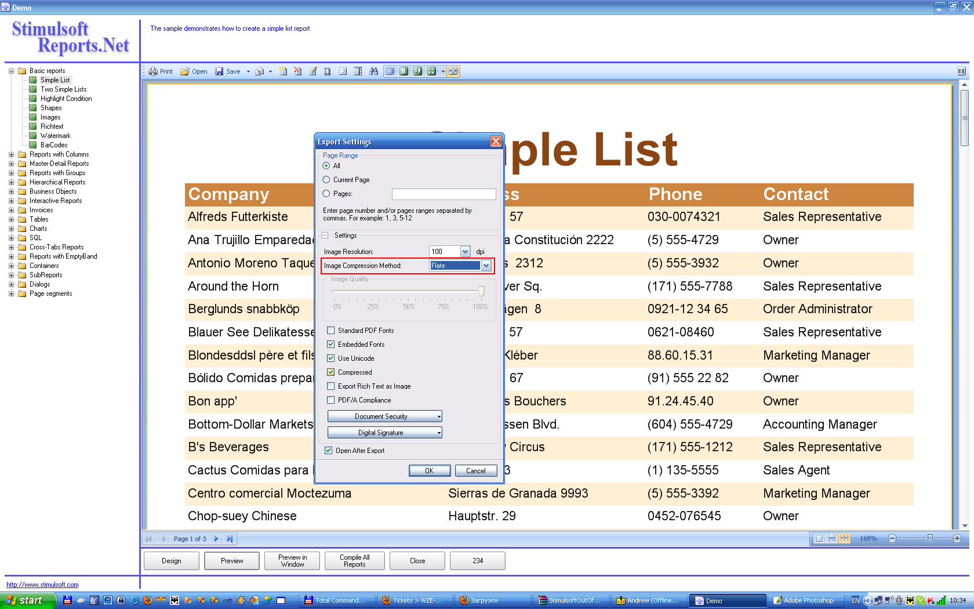The height and width of the screenshot is (609, 974).
Task: Click the Image Quality slider handle
Action: coord(481,291)
